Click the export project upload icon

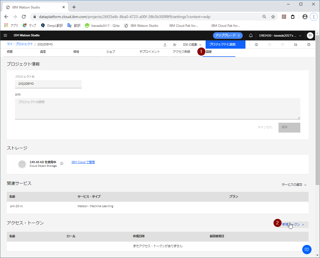pyautogui.click(x=165, y=45)
